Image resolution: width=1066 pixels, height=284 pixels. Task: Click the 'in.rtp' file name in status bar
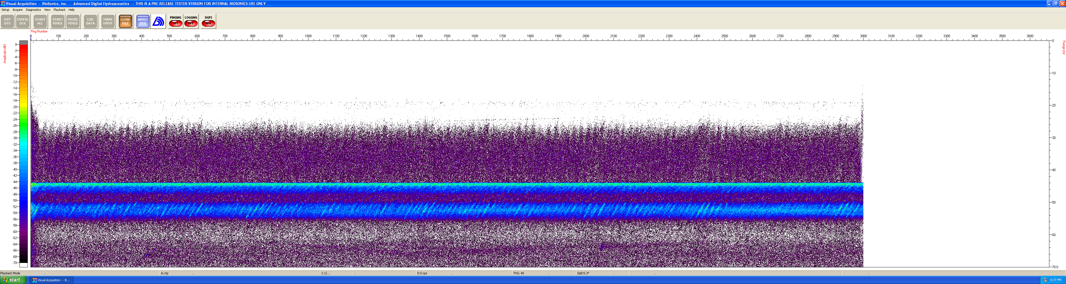click(x=165, y=273)
